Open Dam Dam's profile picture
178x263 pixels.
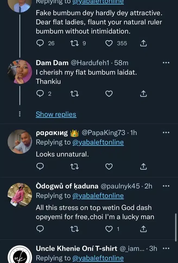pos(20,72)
